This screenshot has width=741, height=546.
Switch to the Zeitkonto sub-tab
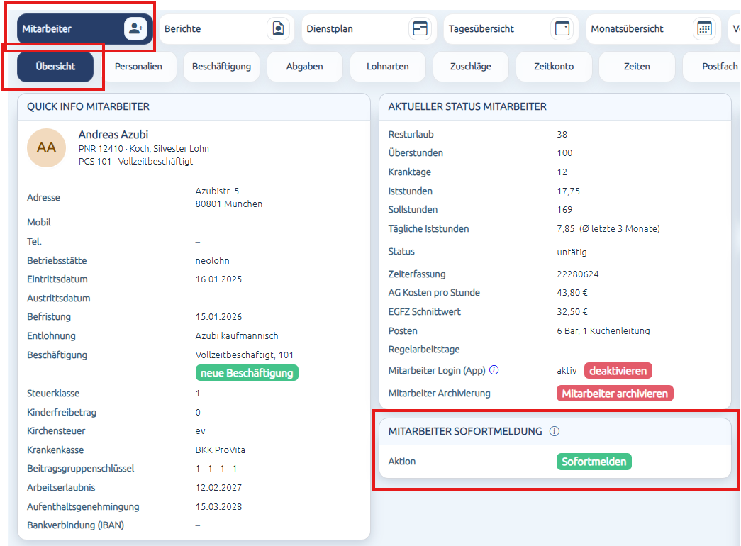click(554, 67)
